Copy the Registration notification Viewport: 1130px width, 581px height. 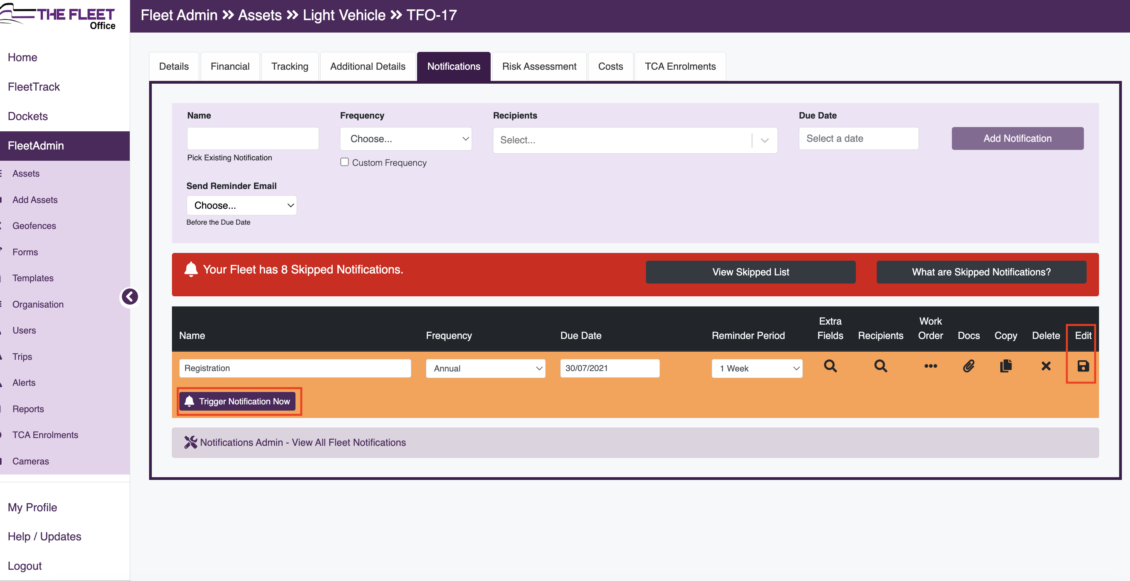coord(1005,366)
